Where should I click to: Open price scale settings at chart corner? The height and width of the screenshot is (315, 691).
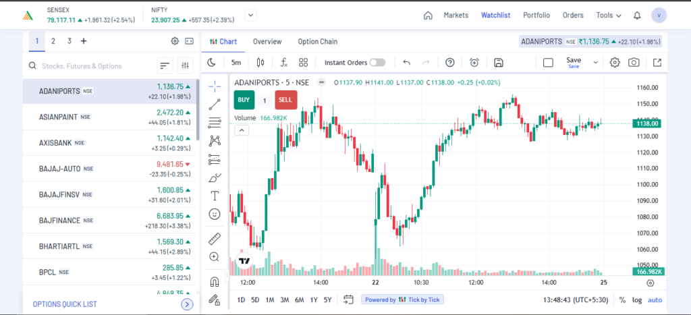pos(650,283)
